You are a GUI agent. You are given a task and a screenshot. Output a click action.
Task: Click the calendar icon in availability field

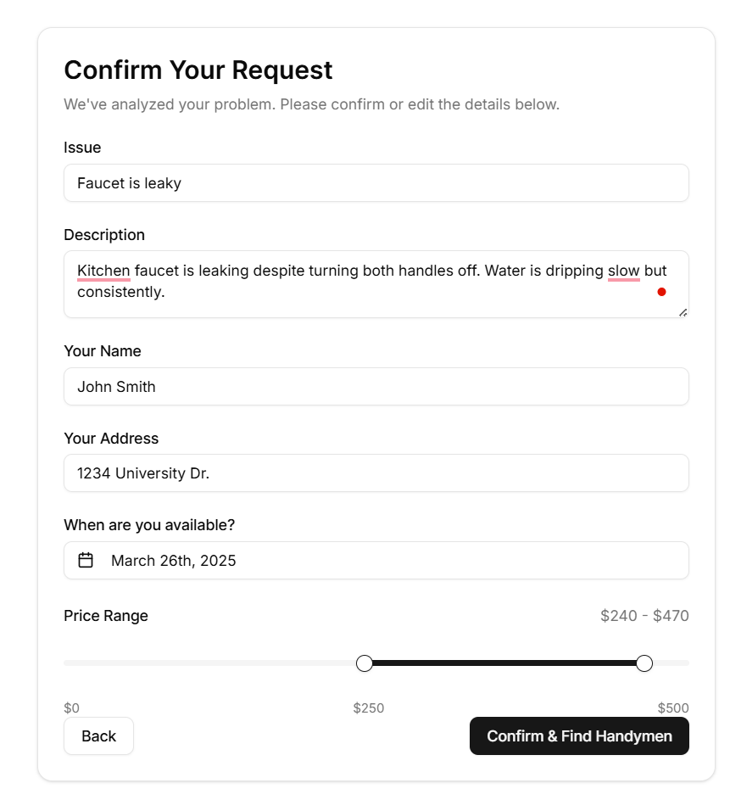(86, 560)
